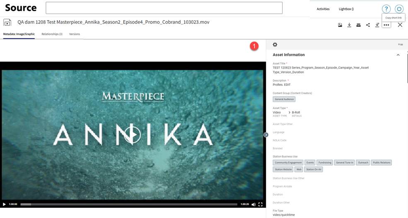Click the Public Relations tag
408x218 pixels.
pos(381,163)
